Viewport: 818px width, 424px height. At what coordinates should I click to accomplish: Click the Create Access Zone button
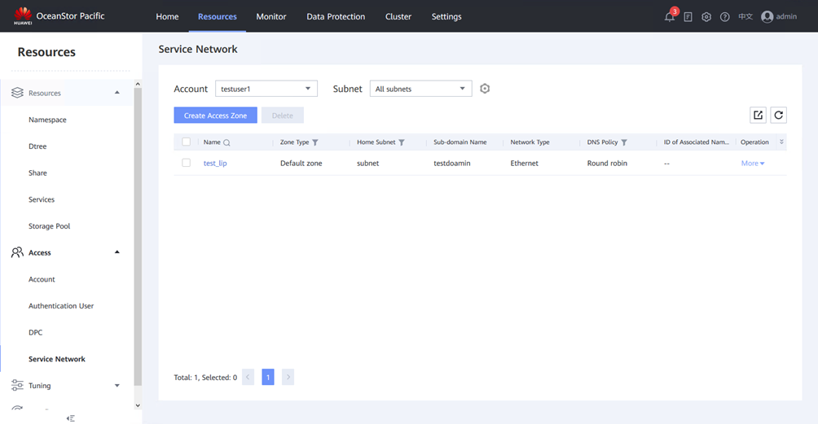(215, 116)
